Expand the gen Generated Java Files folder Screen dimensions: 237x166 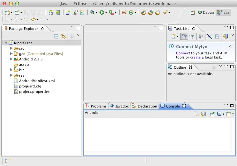pos(11,53)
